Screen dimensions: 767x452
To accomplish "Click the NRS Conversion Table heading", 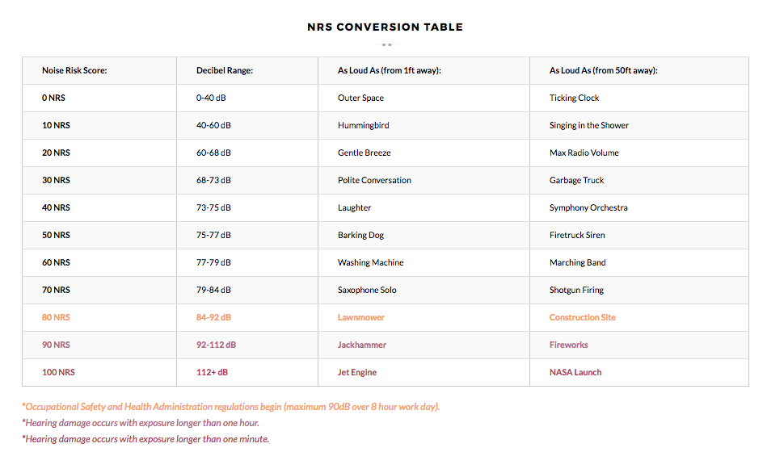I will [385, 27].
